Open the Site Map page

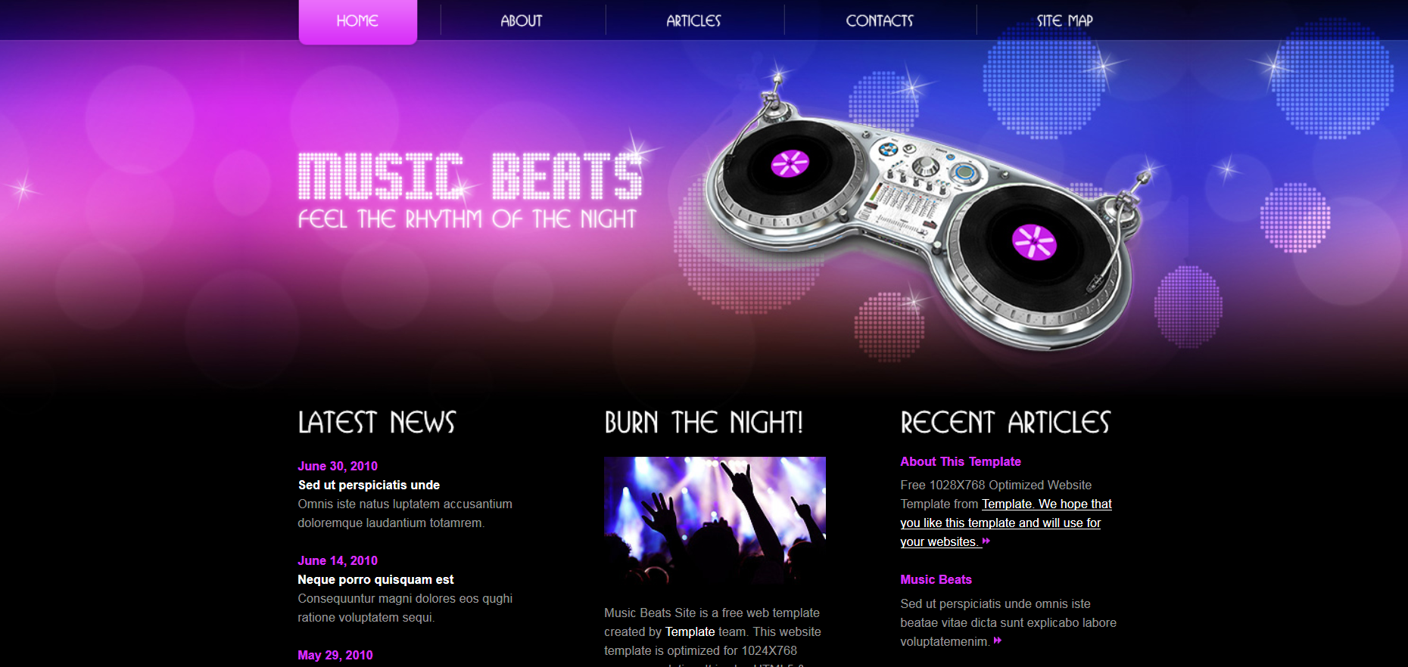pyautogui.click(x=1064, y=21)
